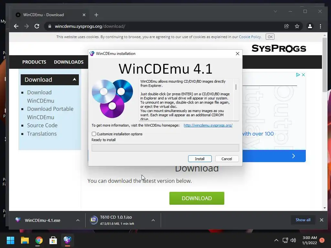
Task: Click the iso file icon in downloads bar
Action: coord(94,220)
